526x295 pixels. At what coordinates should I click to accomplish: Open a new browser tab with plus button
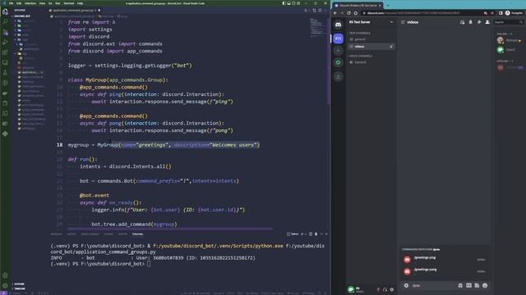coord(388,6)
